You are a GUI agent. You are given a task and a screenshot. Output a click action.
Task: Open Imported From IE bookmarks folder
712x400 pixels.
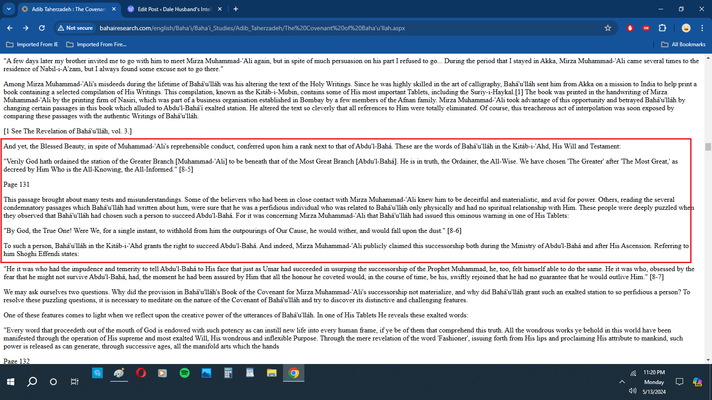click(x=32, y=44)
